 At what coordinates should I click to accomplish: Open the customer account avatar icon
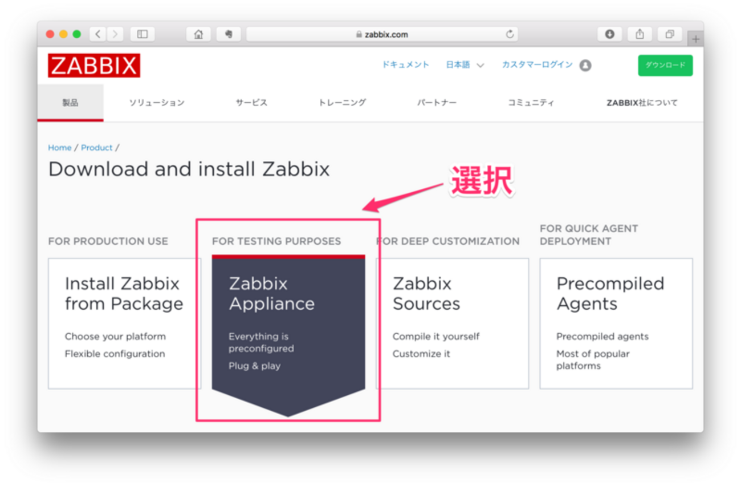(x=586, y=65)
